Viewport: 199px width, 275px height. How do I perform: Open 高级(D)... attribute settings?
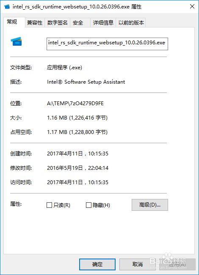[x=150, y=205]
